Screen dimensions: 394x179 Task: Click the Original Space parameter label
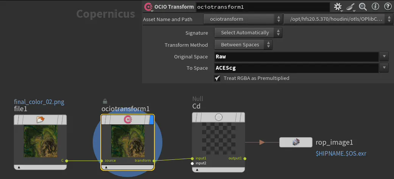point(191,57)
